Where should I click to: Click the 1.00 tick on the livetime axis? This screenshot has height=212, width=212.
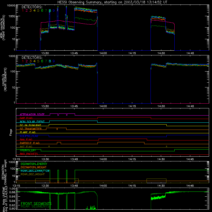[x=12, y=188]
